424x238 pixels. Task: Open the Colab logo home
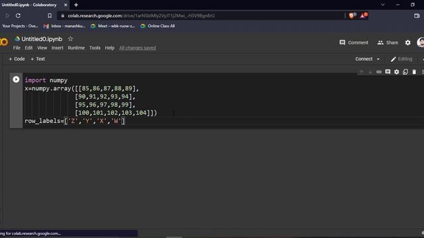click(4, 42)
